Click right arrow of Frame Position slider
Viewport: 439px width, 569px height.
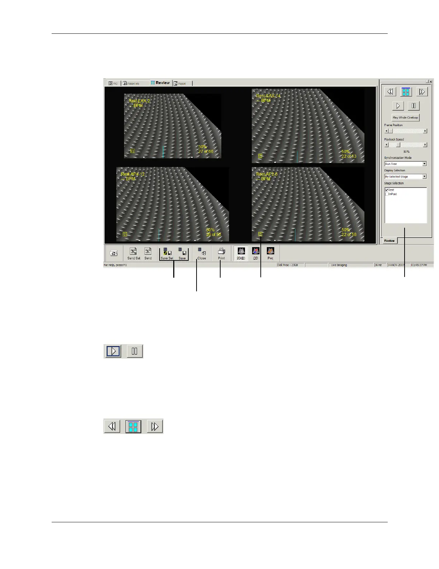point(425,131)
